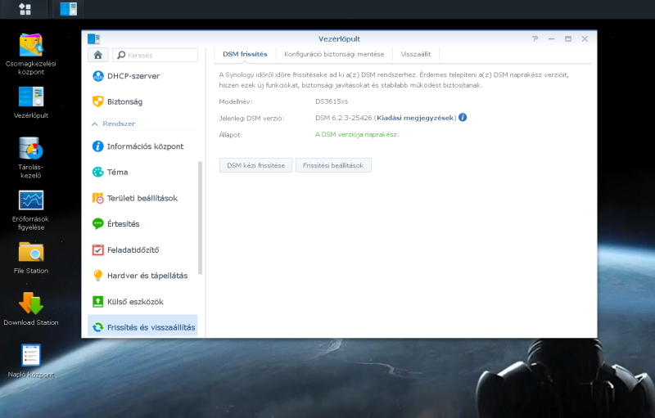Click the DSM kézi frissítése button
The width and height of the screenshot is (655, 418).
click(x=255, y=165)
